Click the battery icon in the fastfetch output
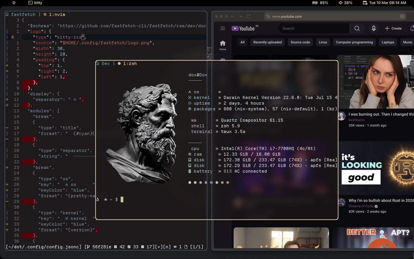This screenshot has width=414, height=259. [x=190, y=171]
